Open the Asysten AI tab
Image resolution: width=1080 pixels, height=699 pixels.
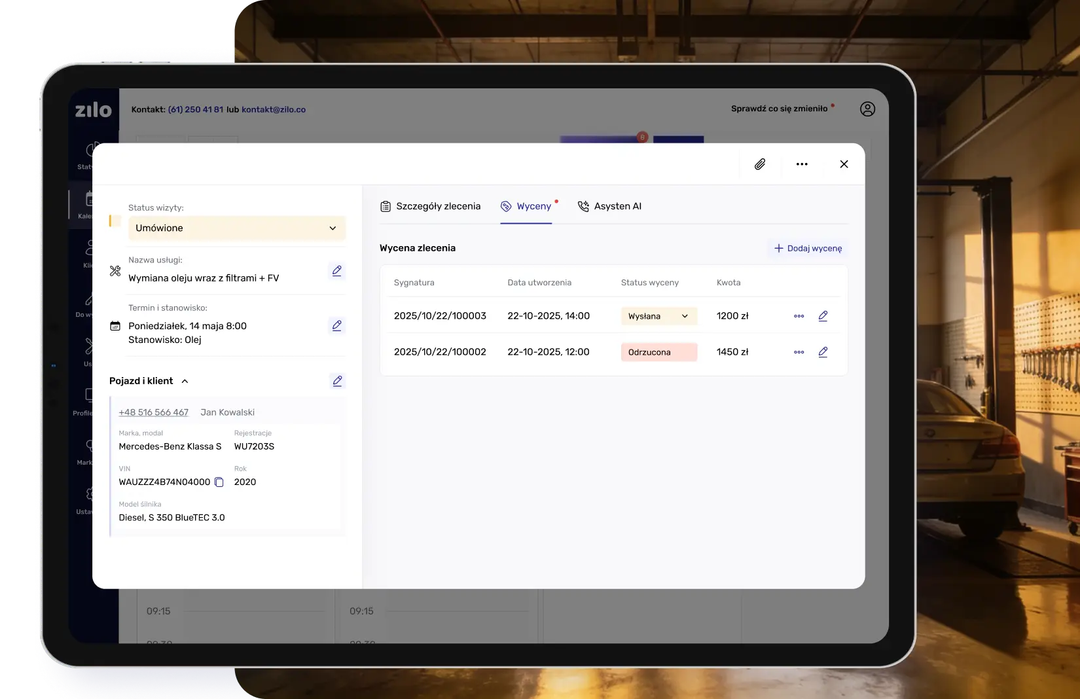tap(609, 206)
